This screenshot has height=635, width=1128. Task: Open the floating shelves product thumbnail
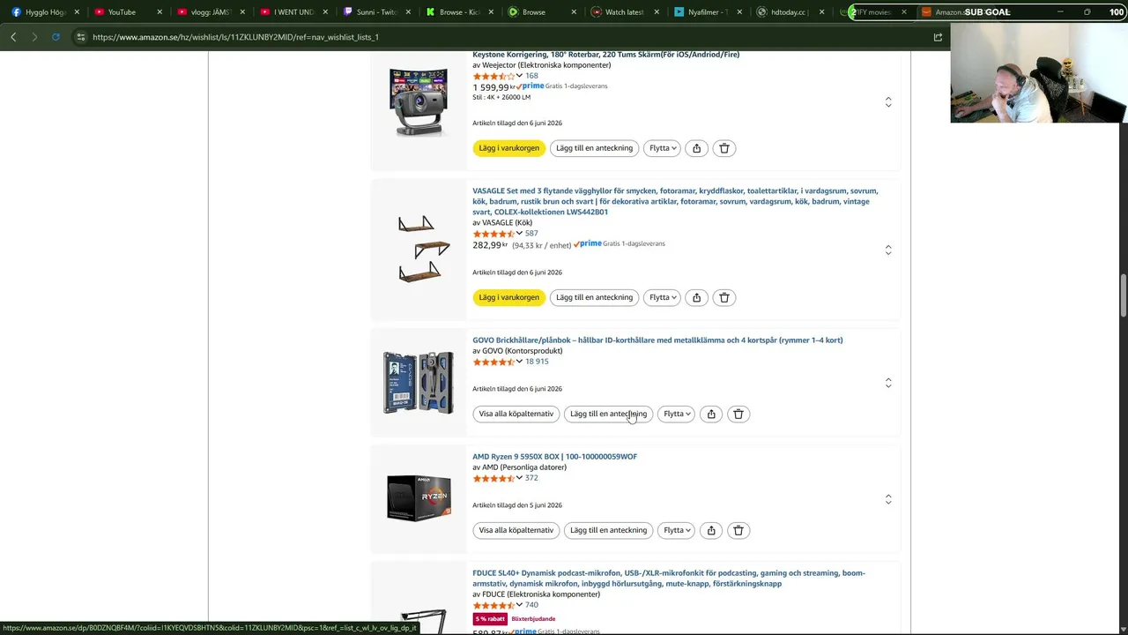pyautogui.click(x=424, y=250)
